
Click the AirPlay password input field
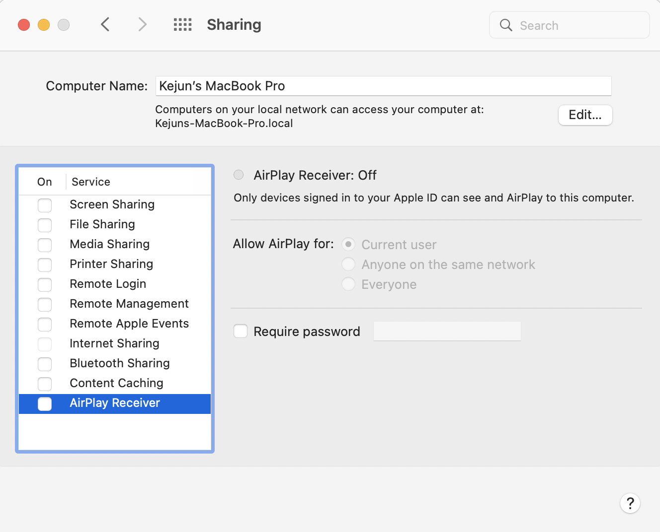click(447, 331)
